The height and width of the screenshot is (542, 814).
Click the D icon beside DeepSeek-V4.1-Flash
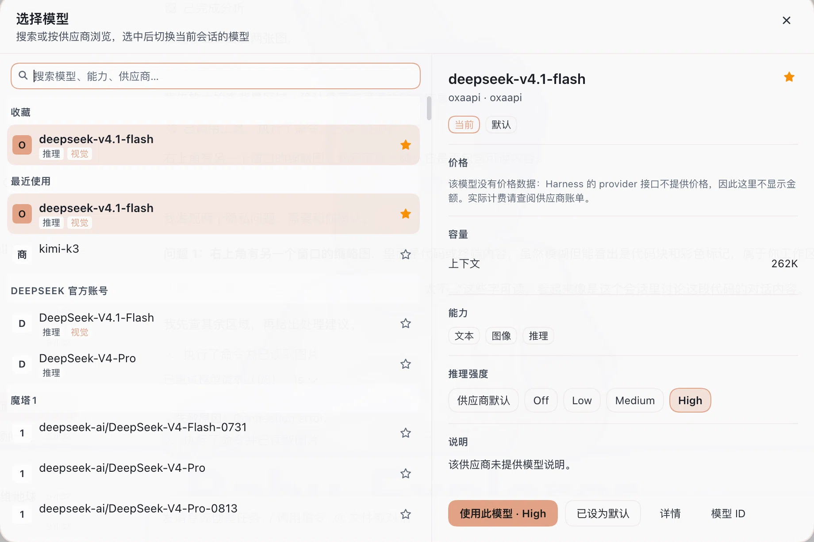point(22,323)
